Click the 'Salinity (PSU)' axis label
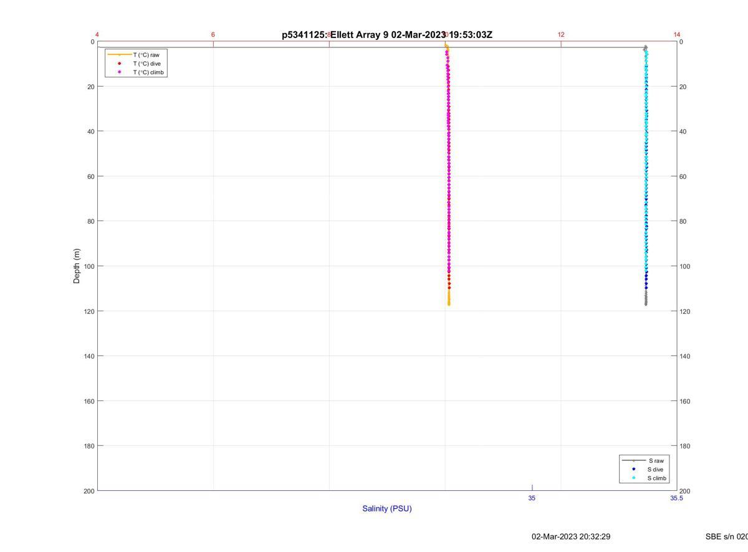The width and height of the screenshot is (748, 552). pos(387,508)
